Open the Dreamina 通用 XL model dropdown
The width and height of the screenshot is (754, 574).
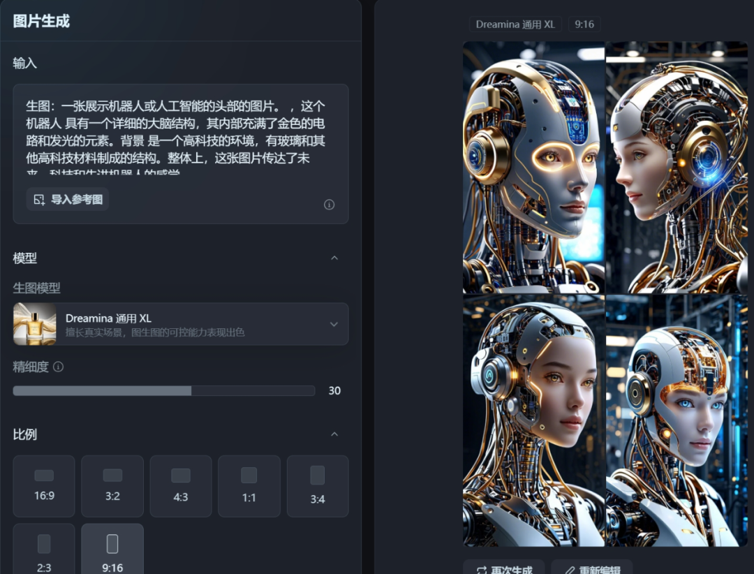click(x=181, y=324)
